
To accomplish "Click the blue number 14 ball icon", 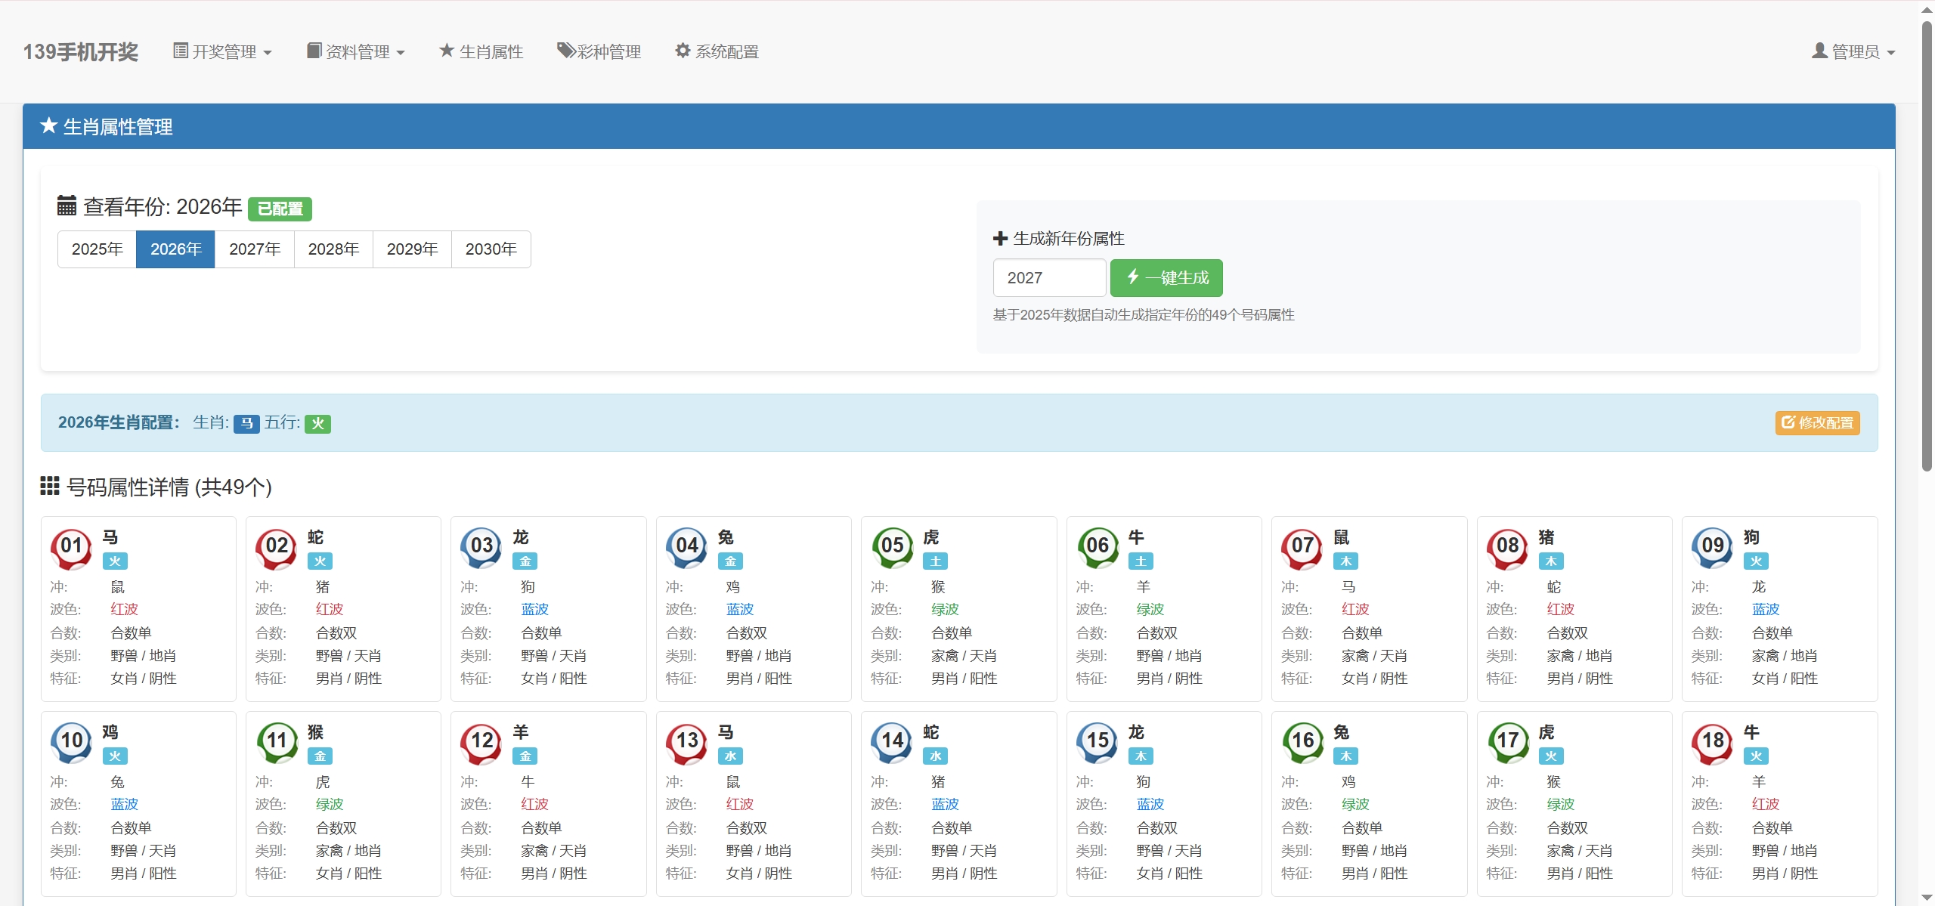I will pyautogui.click(x=892, y=742).
